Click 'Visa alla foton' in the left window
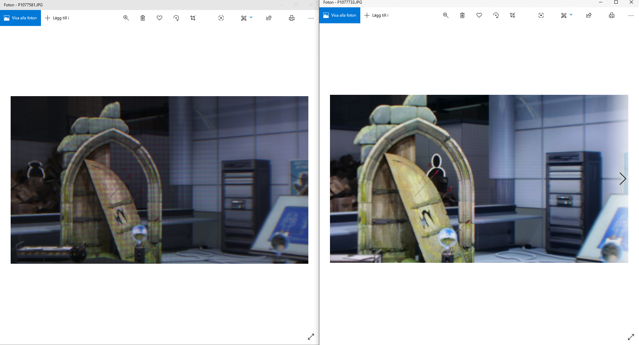Viewport: 639px width, 345px height. coord(20,18)
